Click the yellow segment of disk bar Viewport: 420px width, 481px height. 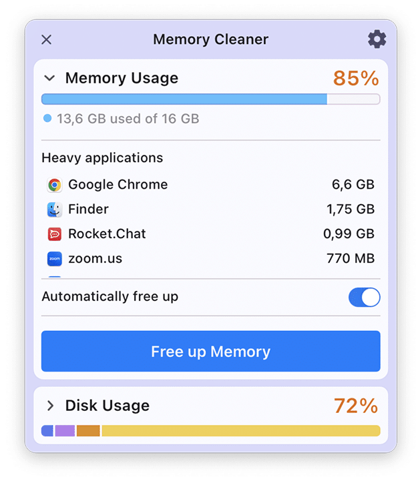click(x=240, y=431)
